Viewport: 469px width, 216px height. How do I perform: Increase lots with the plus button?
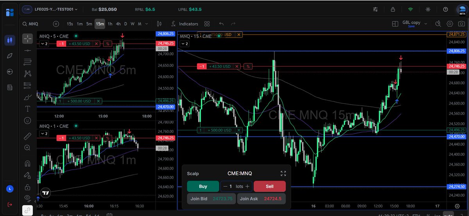pos(247,186)
